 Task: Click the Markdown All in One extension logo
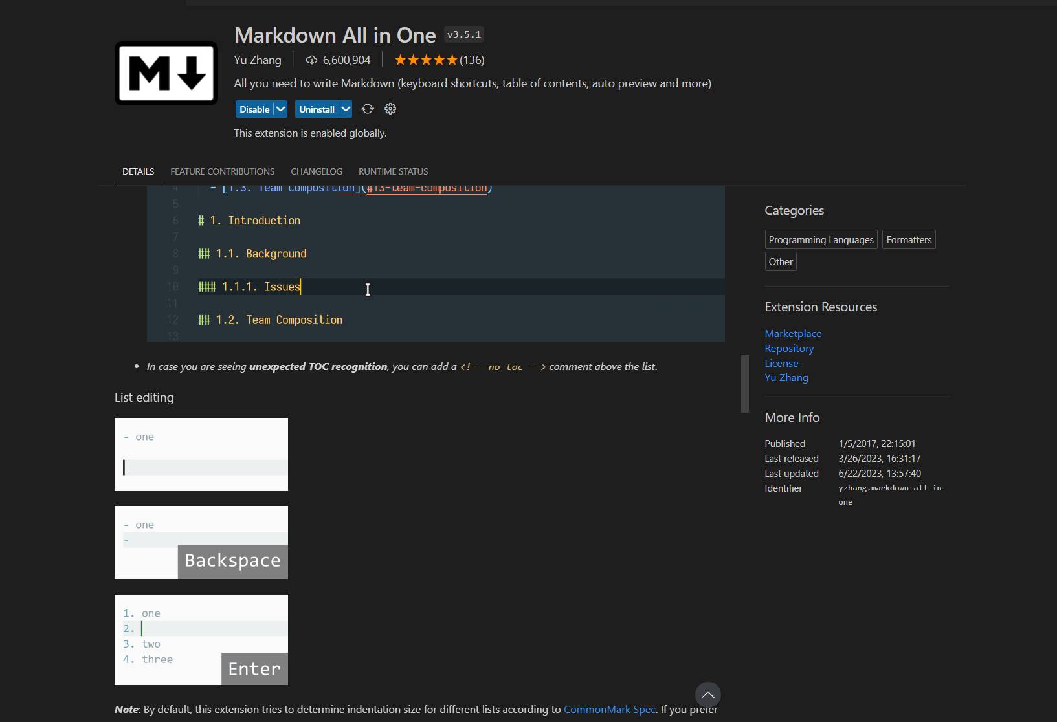(166, 73)
